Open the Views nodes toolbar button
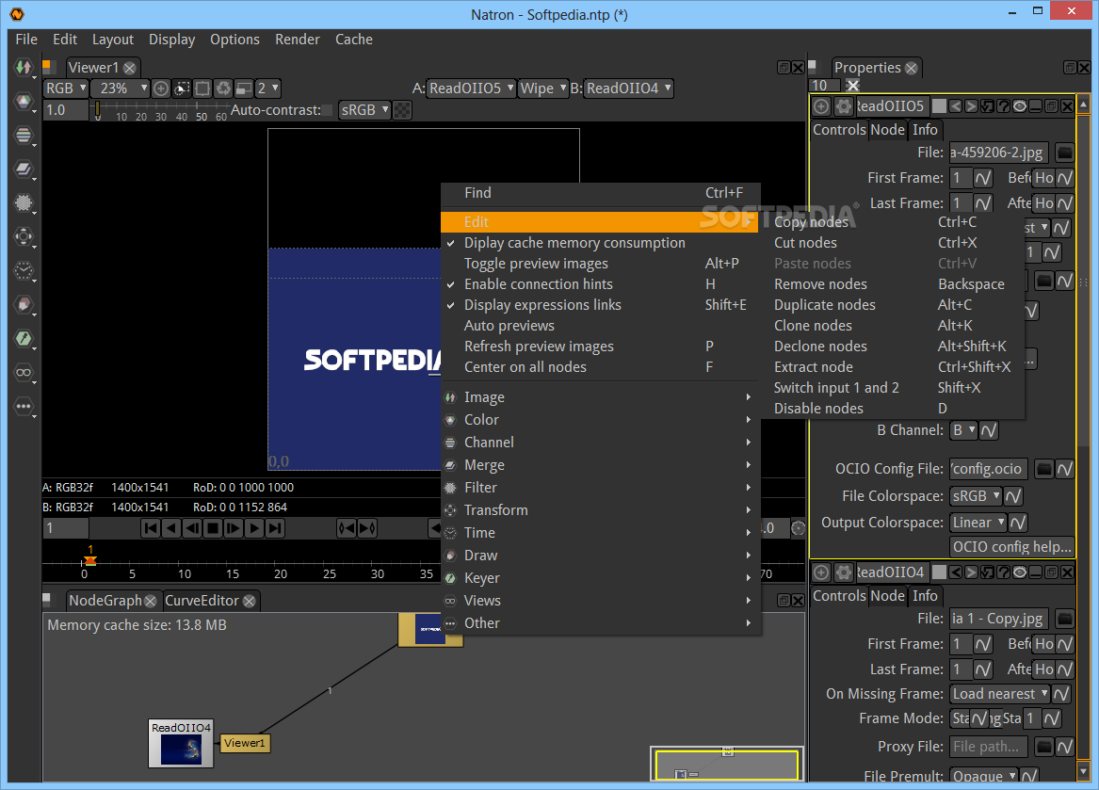1099x790 pixels. pos(24,372)
